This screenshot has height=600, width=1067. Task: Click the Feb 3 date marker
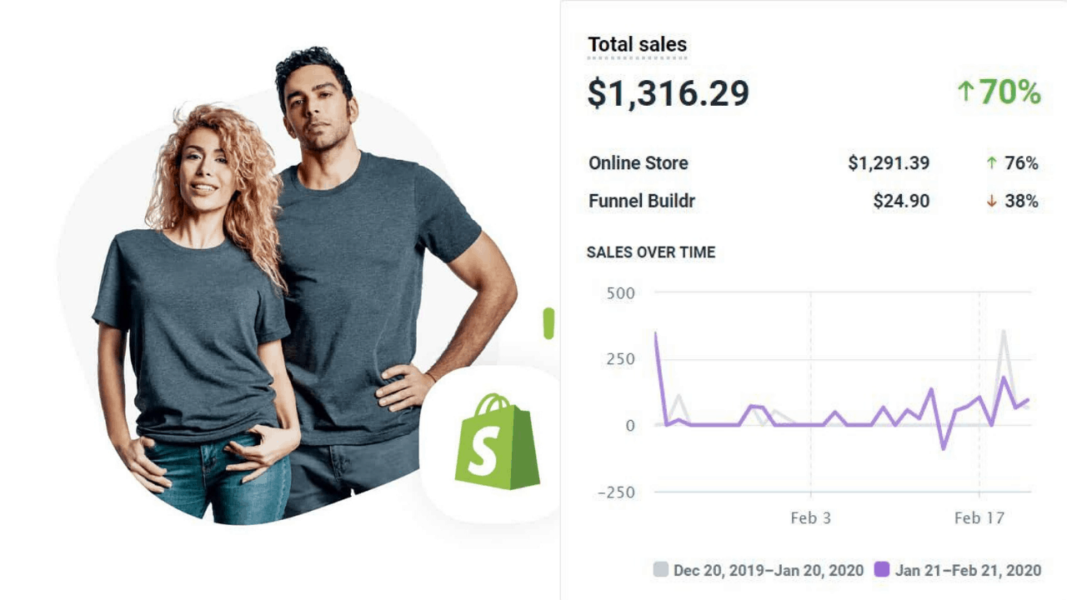[810, 518]
